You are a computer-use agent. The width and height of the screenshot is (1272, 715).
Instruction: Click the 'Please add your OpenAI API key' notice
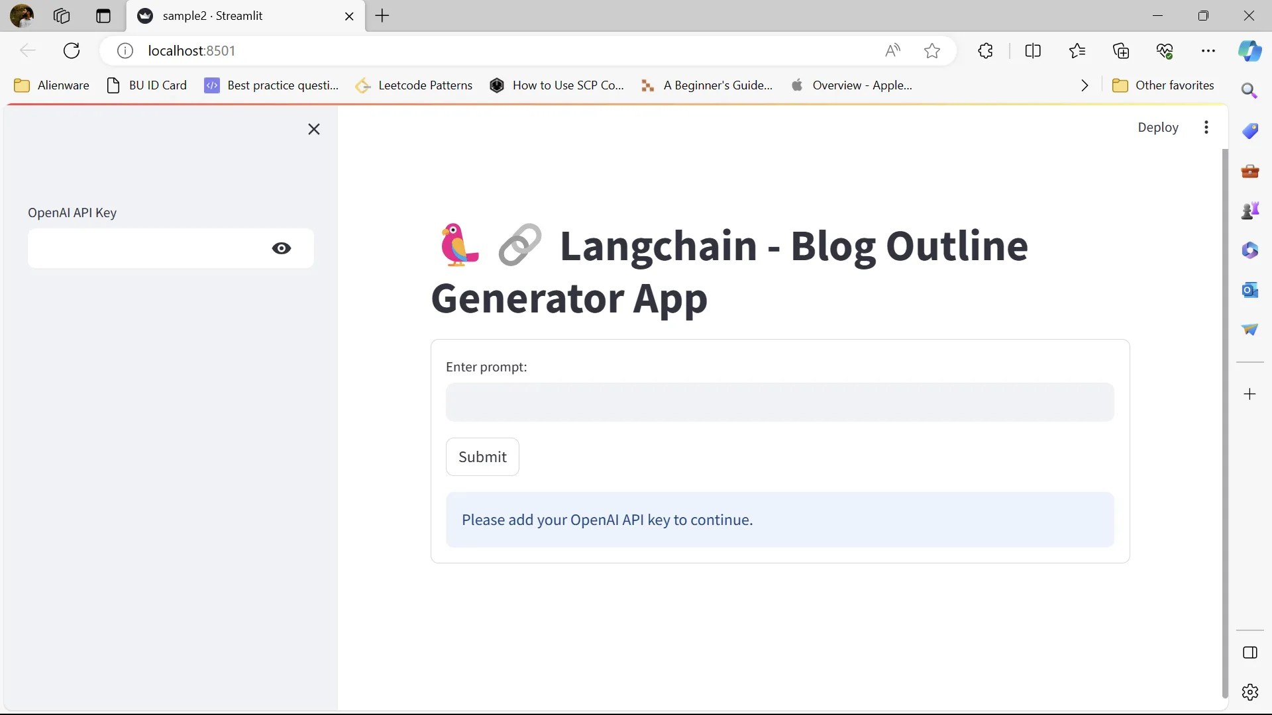tap(780, 520)
